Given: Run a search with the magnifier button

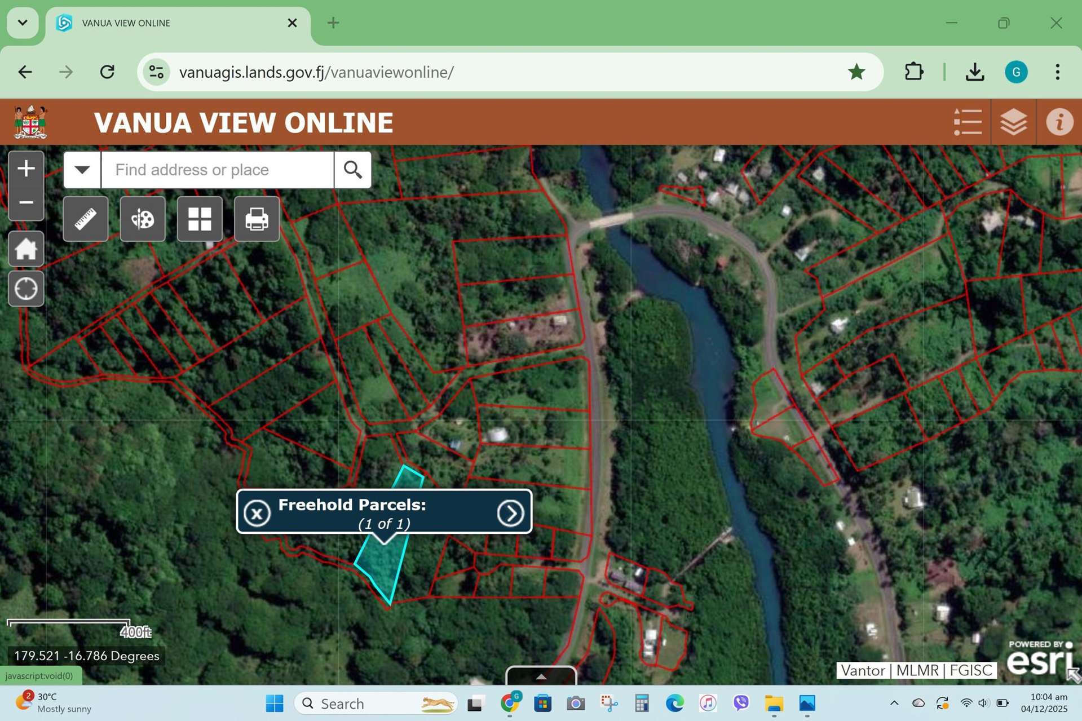Looking at the screenshot, I should click(352, 169).
